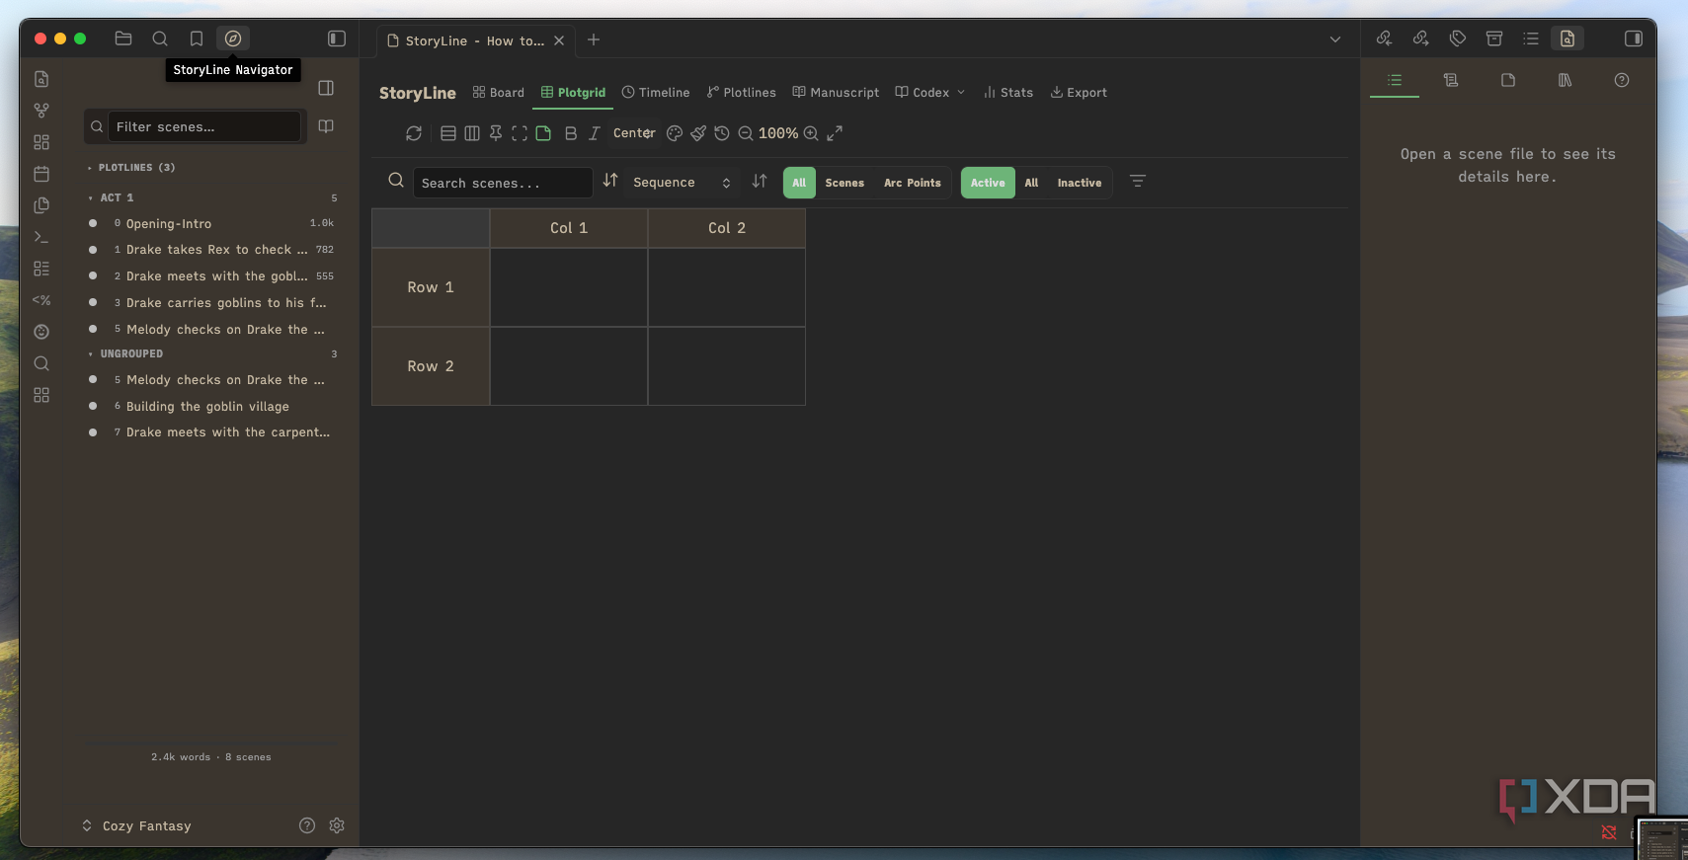Image resolution: width=1688 pixels, height=860 pixels.
Task: Open the scroll notes tab in inspector
Action: coord(1451,80)
